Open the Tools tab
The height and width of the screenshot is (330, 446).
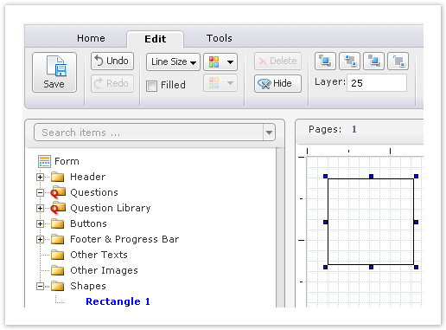pyautogui.click(x=220, y=38)
